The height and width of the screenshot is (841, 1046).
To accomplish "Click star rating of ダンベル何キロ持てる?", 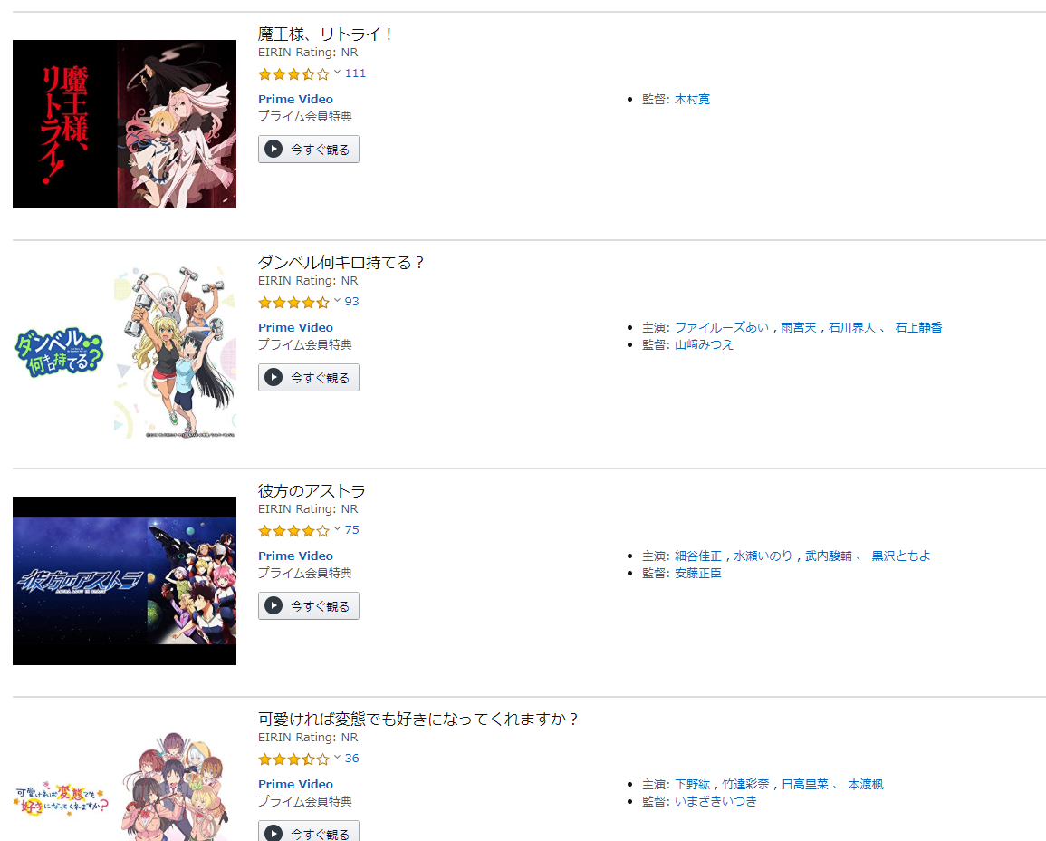I will [x=293, y=303].
